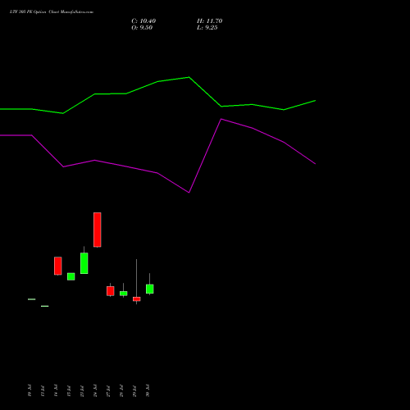Select the last green candle above 30 Jul
This screenshot has height=410, width=410.
click(x=150, y=289)
